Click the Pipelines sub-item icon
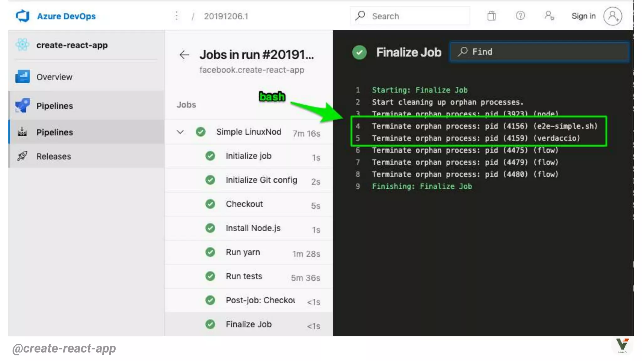 [22, 132]
